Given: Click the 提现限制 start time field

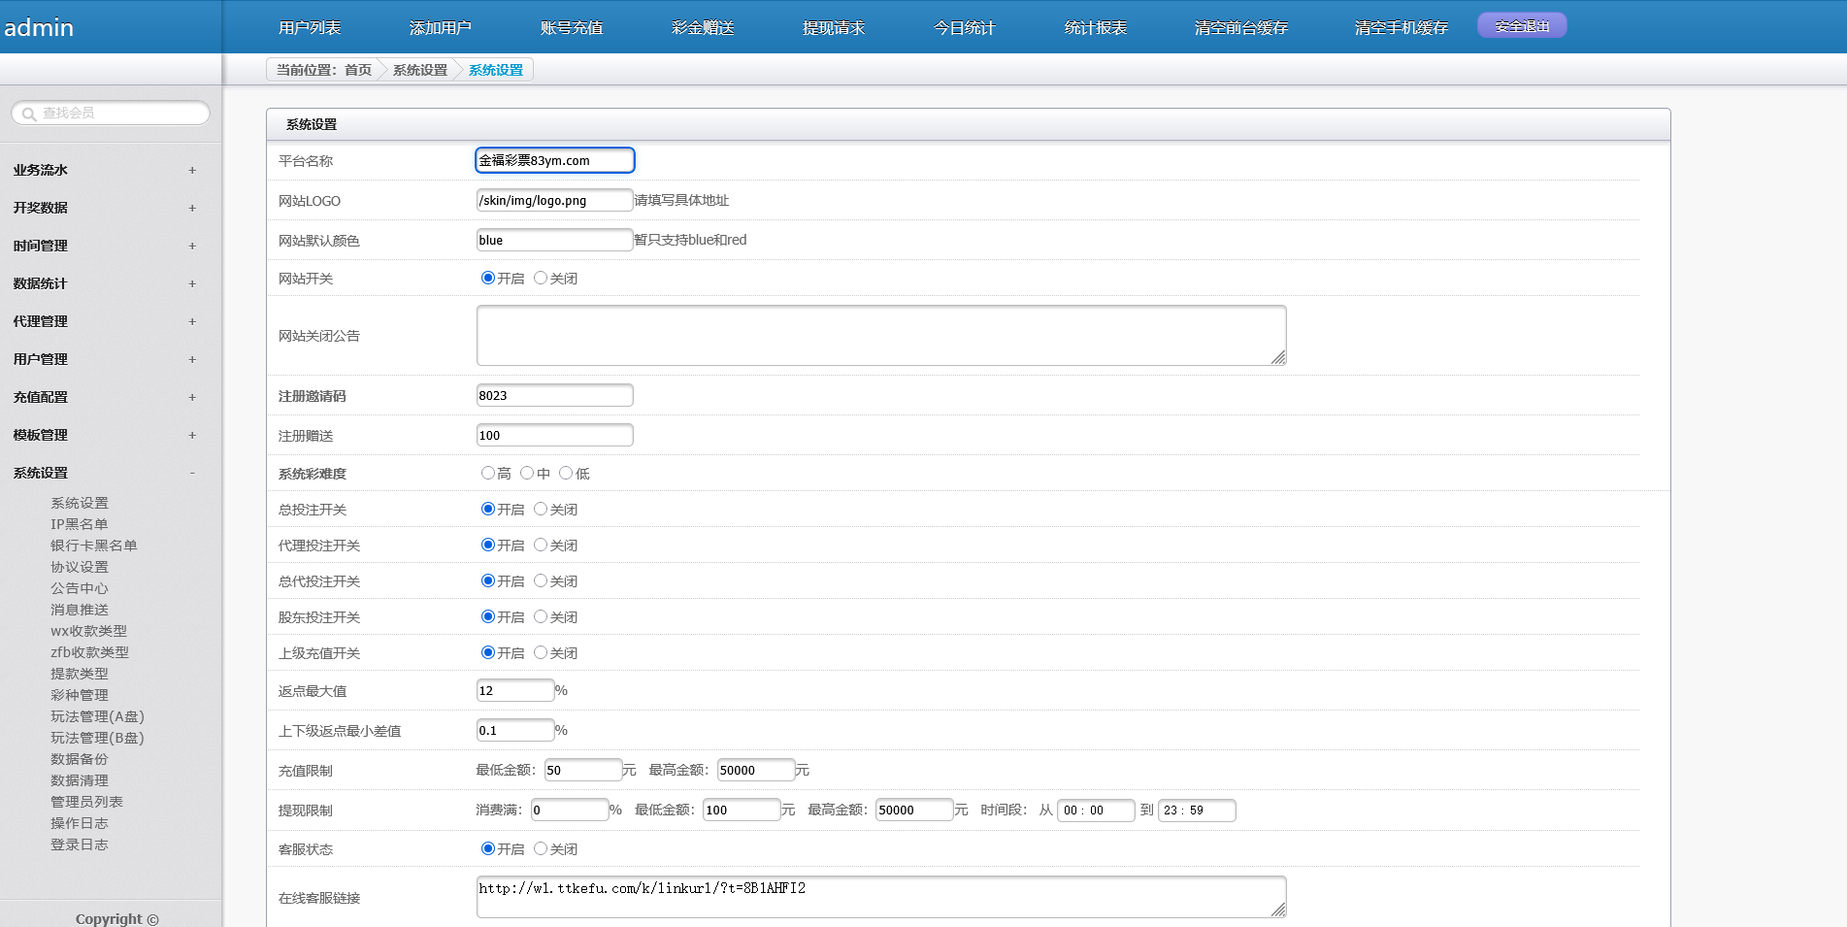Looking at the screenshot, I should [1095, 811].
